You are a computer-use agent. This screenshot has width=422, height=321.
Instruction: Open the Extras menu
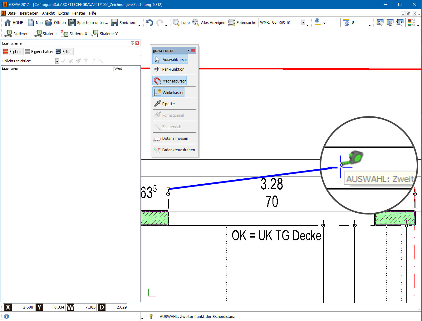63,13
